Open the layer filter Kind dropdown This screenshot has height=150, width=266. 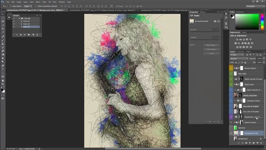(237, 55)
